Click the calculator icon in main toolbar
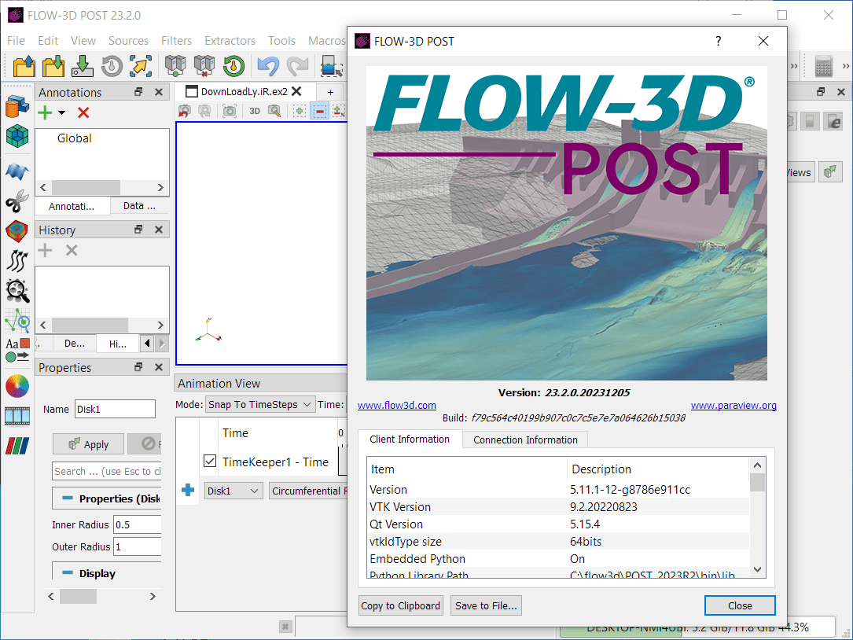The height and width of the screenshot is (640, 853). (823, 66)
